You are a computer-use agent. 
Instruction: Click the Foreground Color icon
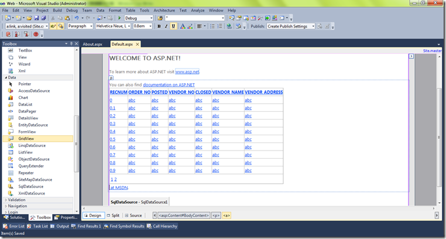point(183,26)
